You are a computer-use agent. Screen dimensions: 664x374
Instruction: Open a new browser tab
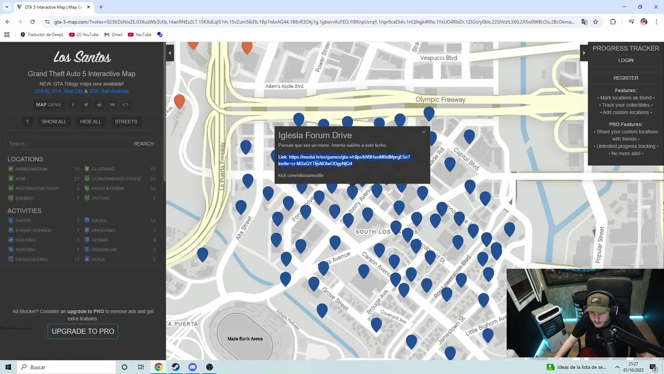coord(101,7)
